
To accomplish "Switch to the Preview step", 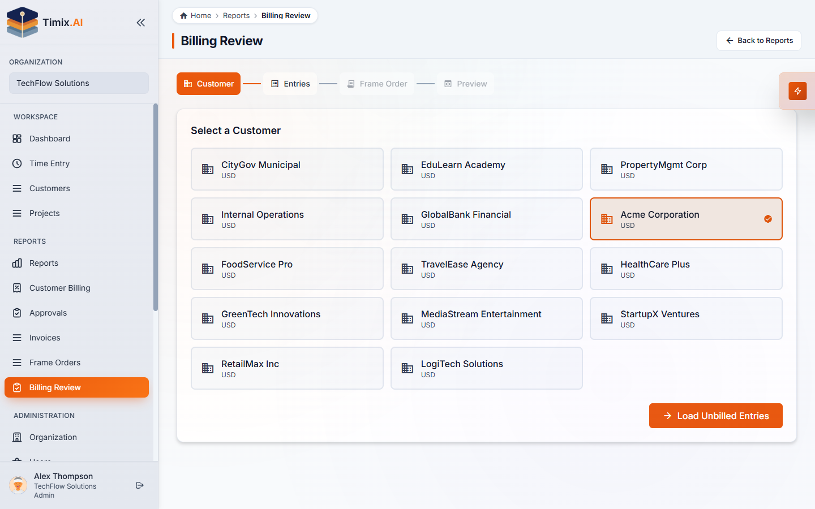I will (x=465, y=84).
